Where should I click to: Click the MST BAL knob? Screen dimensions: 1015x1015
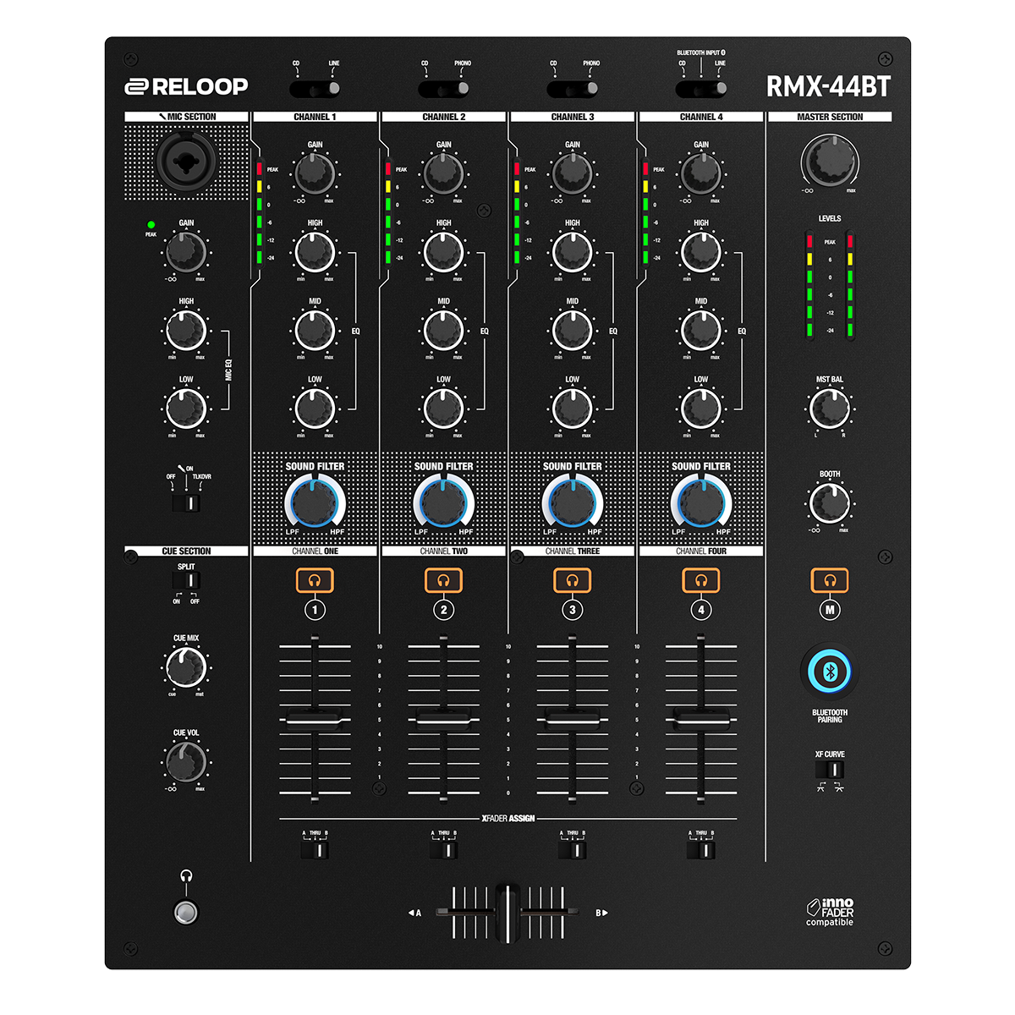[830, 409]
